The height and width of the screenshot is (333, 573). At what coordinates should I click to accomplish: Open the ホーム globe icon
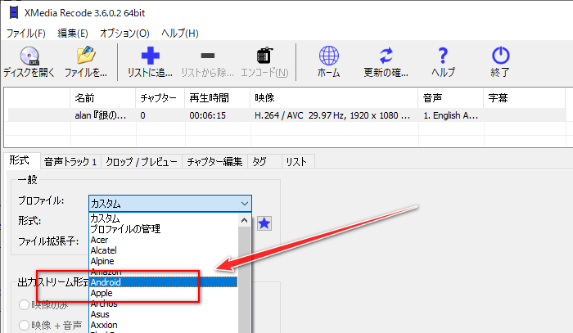[x=329, y=56]
